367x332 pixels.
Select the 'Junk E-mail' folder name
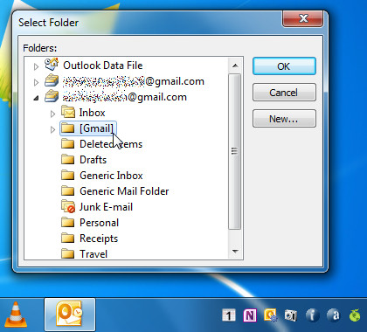106,207
